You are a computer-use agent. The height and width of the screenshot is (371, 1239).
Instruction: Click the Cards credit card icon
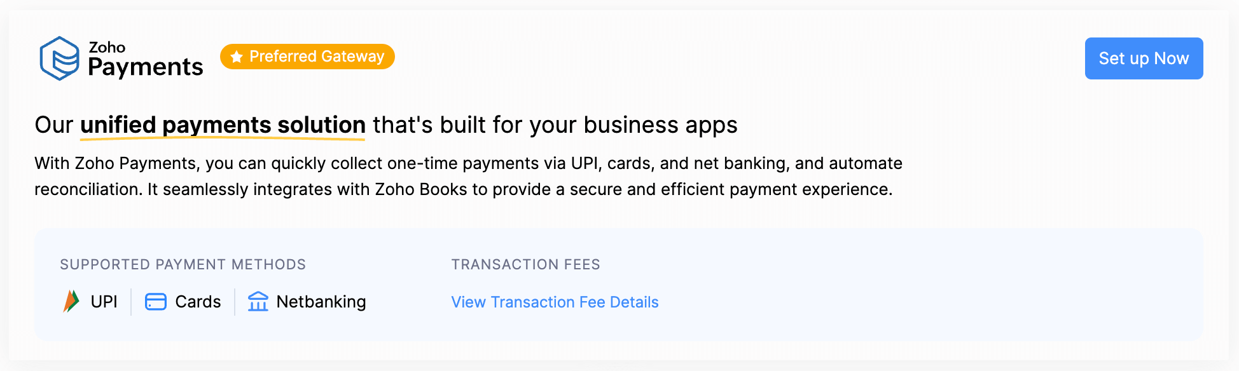(156, 302)
